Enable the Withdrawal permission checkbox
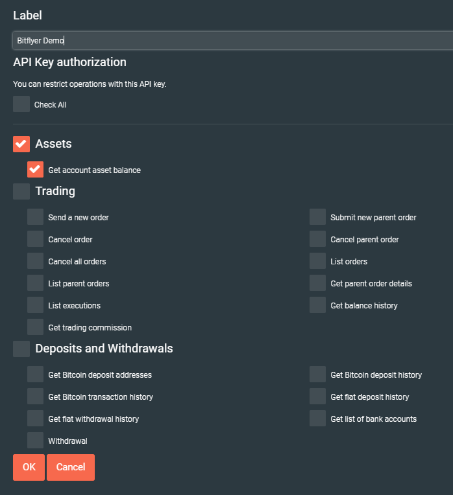 [x=36, y=441]
